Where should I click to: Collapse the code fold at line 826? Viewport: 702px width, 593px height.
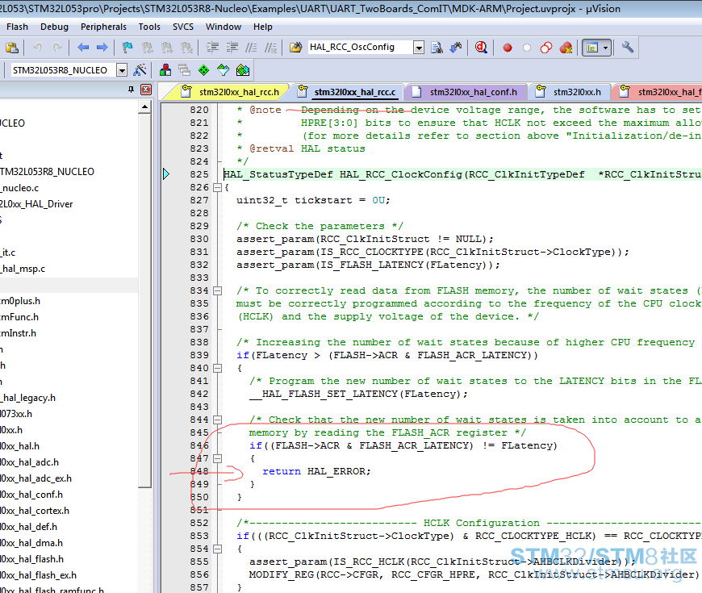[218, 187]
